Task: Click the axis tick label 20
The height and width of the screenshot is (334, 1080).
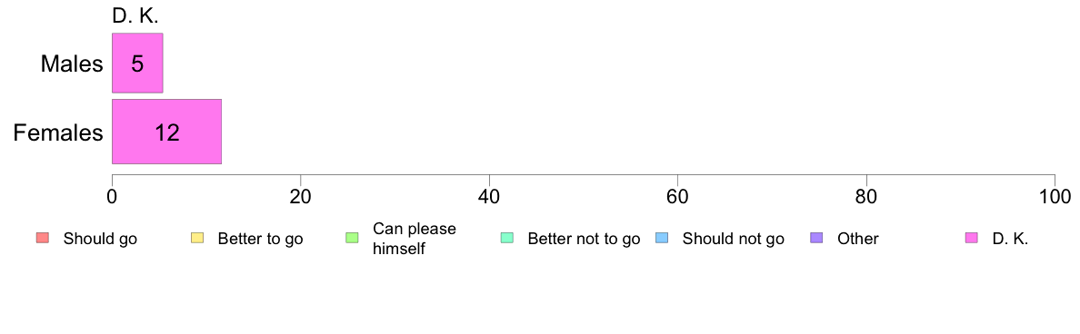Action: click(300, 196)
